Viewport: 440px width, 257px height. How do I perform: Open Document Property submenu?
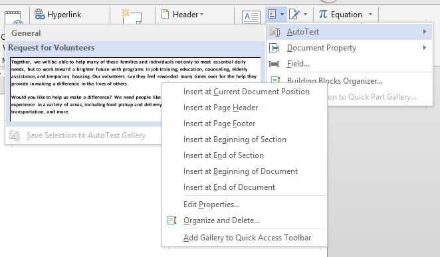(349, 48)
